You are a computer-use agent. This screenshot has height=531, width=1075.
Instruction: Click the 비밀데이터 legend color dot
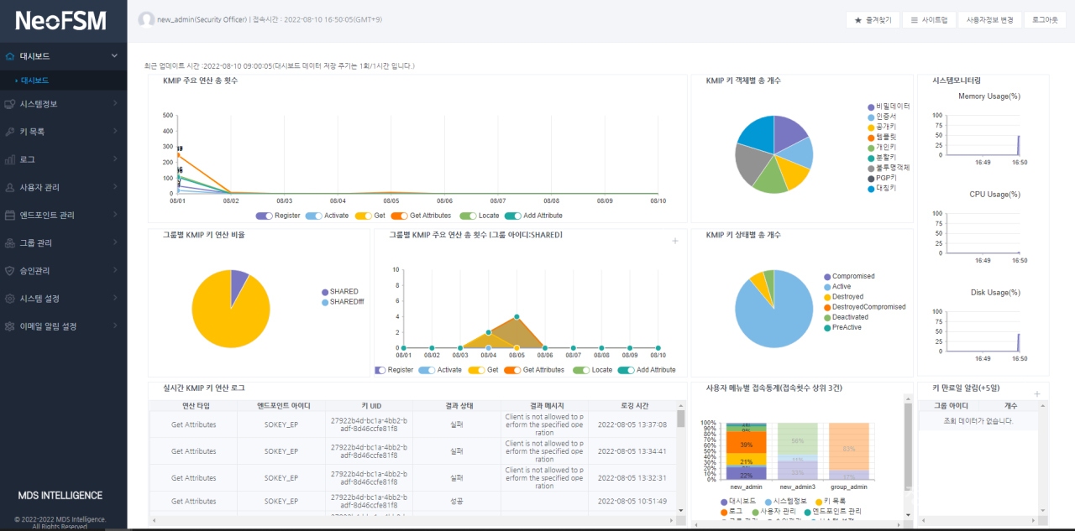871,107
